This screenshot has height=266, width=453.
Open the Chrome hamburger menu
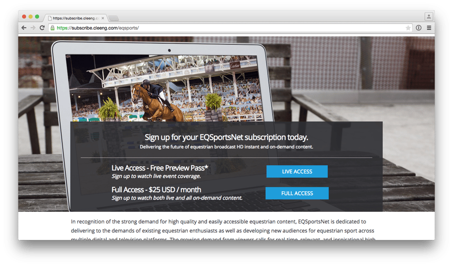(x=429, y=28)
